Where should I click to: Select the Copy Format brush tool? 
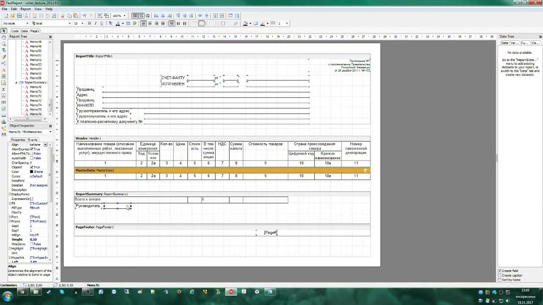pos(4,56)
